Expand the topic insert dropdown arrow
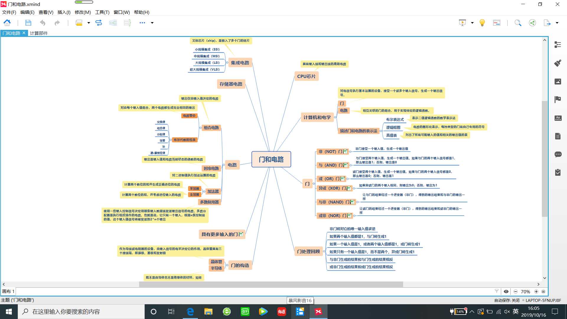 (88, 23)
